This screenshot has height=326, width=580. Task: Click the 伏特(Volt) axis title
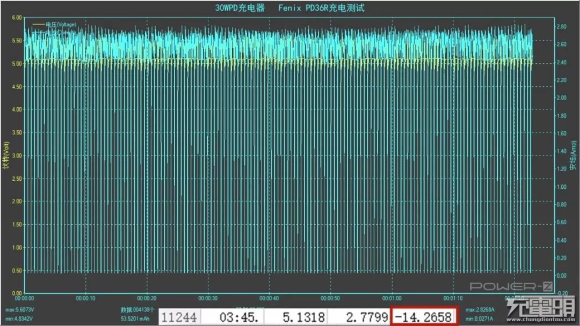coord(5,155)
